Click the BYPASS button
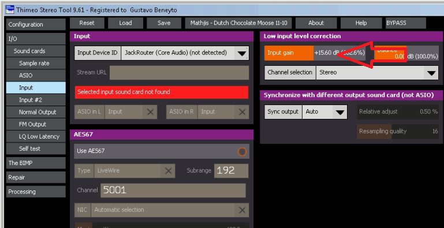Image resolution: width=444 pixels, height=228 pixels. [x=406, y=23]
